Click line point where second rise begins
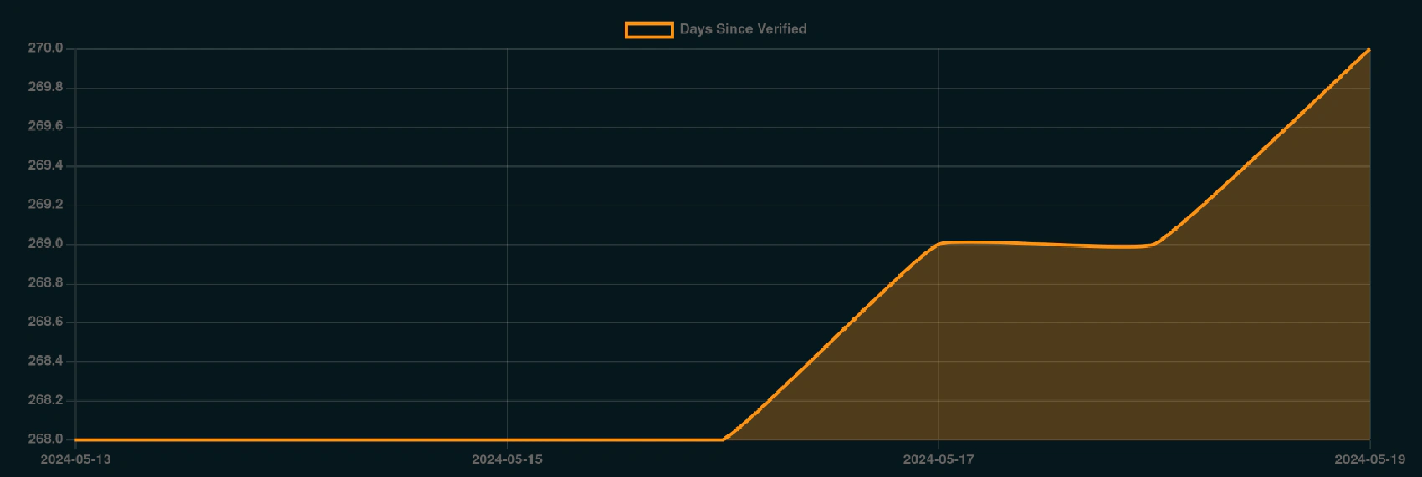The width and height of the screenshot is (1422, 477). click(x=1153, y=245)
